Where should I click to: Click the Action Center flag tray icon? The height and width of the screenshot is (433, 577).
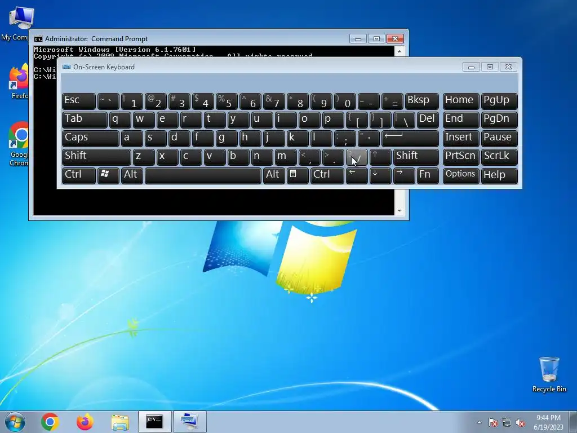[x=493, y=422]
